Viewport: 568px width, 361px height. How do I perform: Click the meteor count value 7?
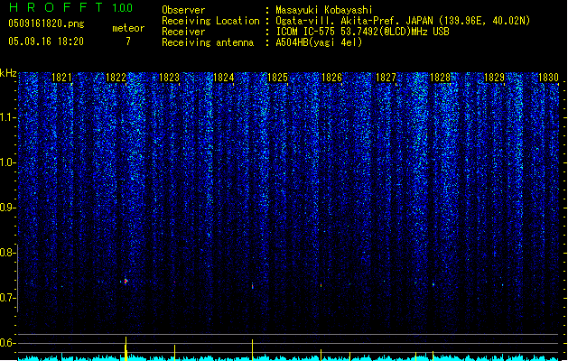point(128,42)
